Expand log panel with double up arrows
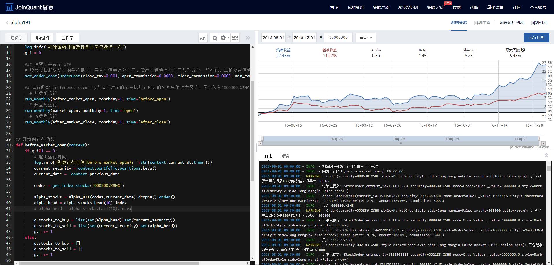 tap(546, 155)
